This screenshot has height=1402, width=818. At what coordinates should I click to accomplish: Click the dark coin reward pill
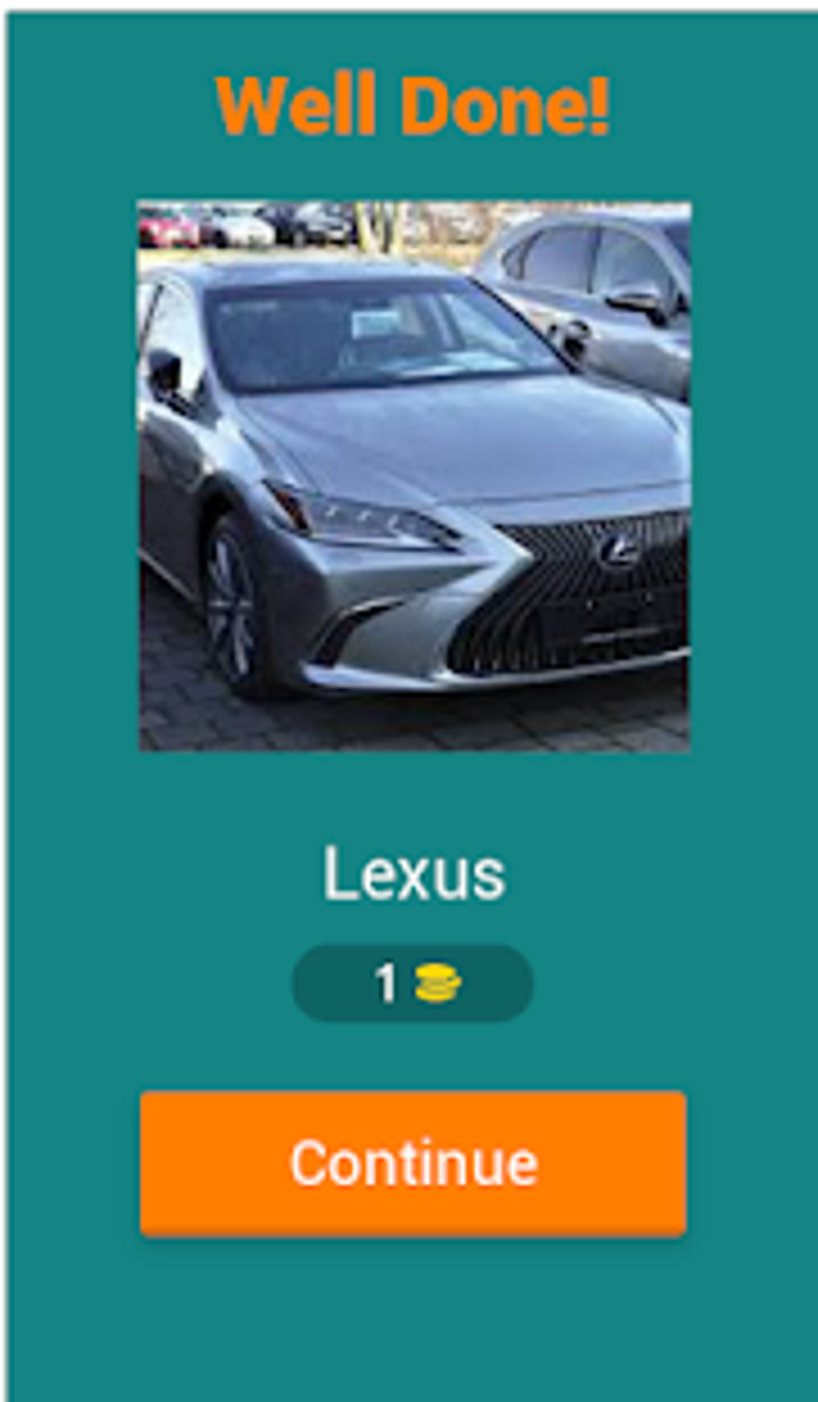click(x=412, y=983)
